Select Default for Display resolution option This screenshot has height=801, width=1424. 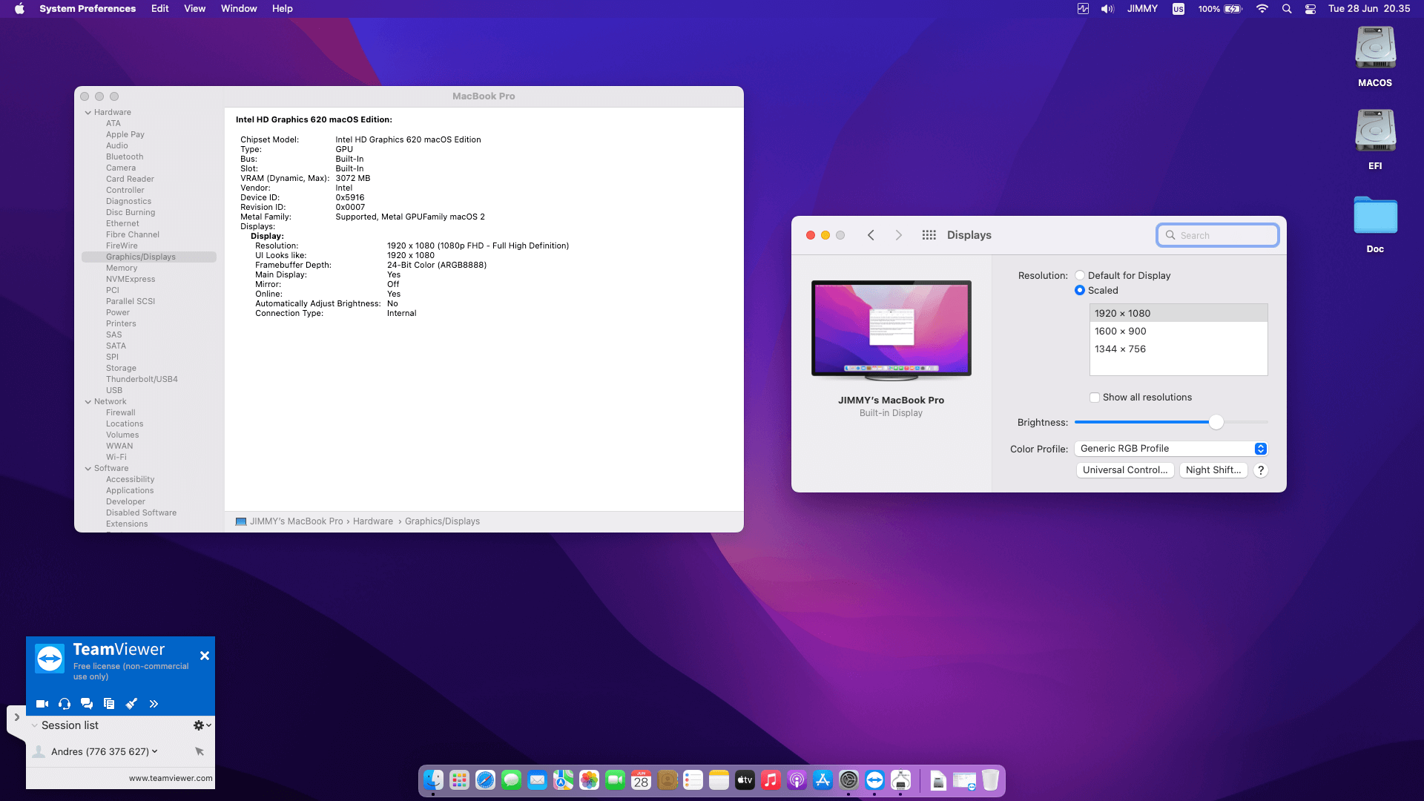tap(1080, 276)
